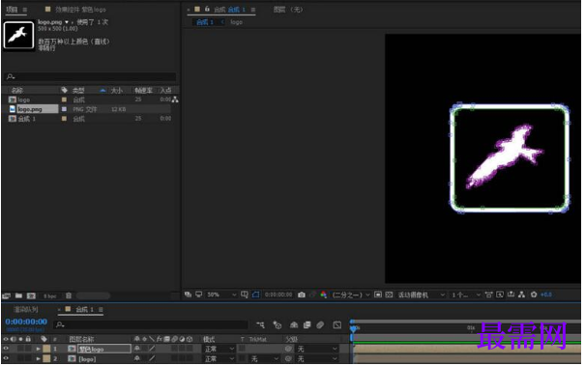Switch to 效果控件 紫色logo tab
585x366 pixels.
click(x=80, y=10)
